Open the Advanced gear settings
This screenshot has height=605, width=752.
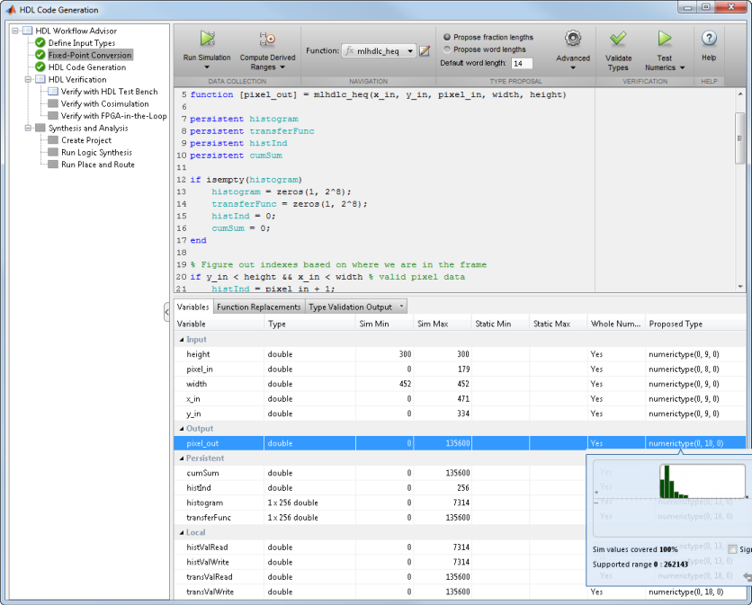573,39
